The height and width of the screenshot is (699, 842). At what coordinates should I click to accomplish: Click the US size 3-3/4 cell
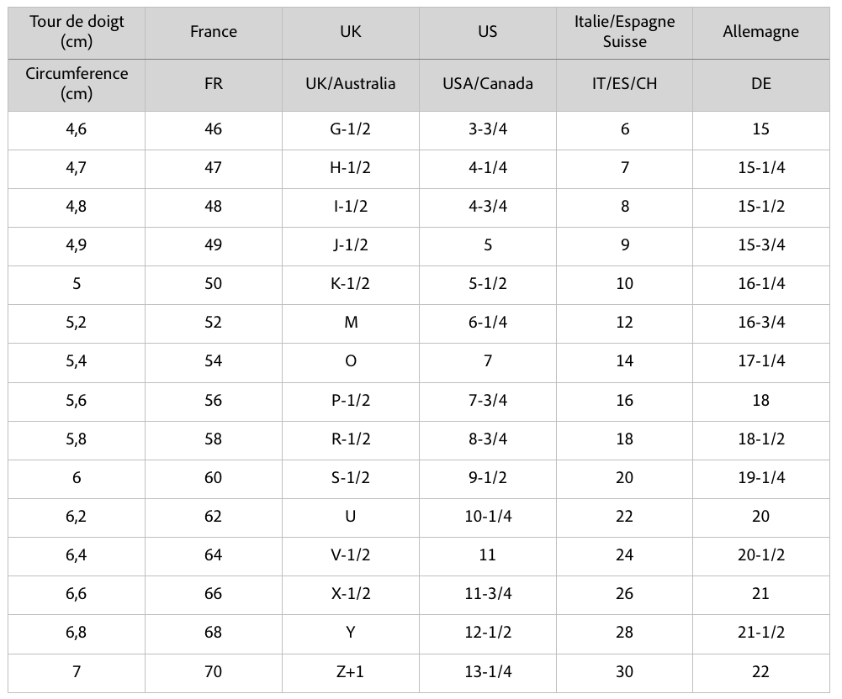pyautogui.click(x=488, y=129)
